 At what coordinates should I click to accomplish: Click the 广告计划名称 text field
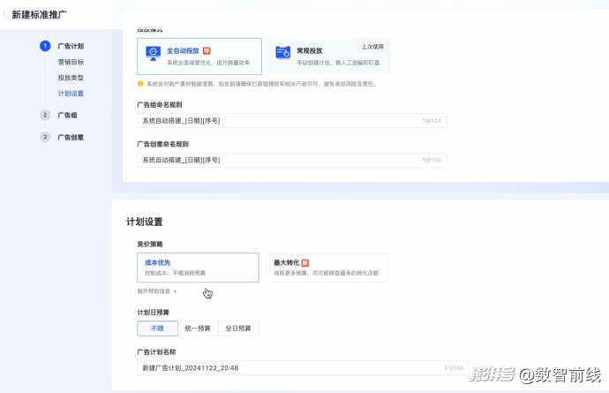pyautogui.click(x=291, y=367)
